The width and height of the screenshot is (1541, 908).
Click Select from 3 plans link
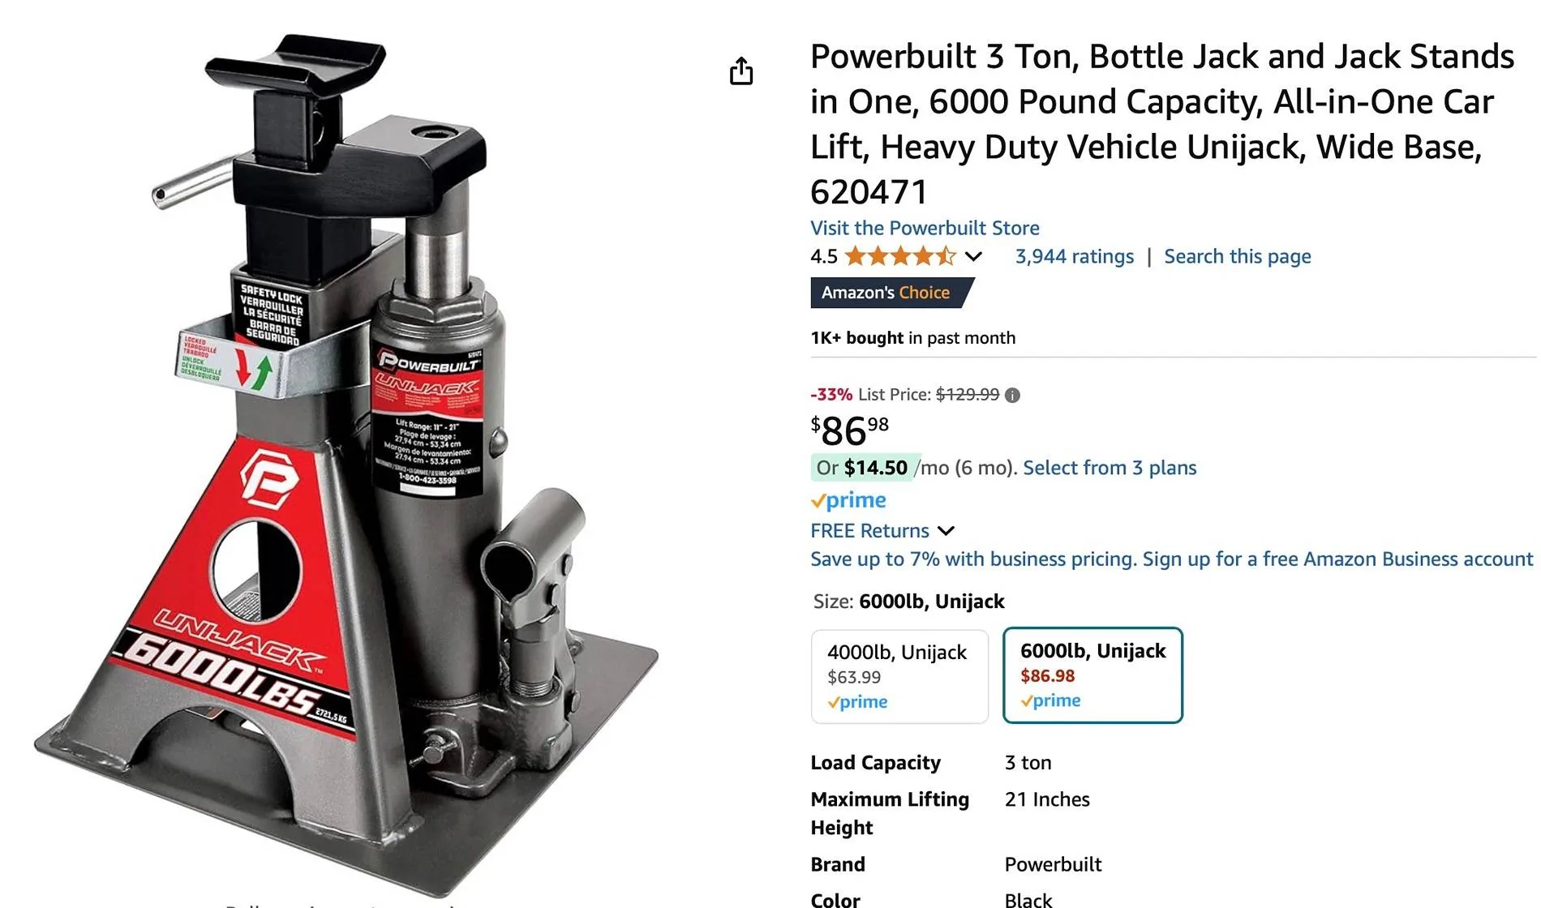tap(1110, 468)
